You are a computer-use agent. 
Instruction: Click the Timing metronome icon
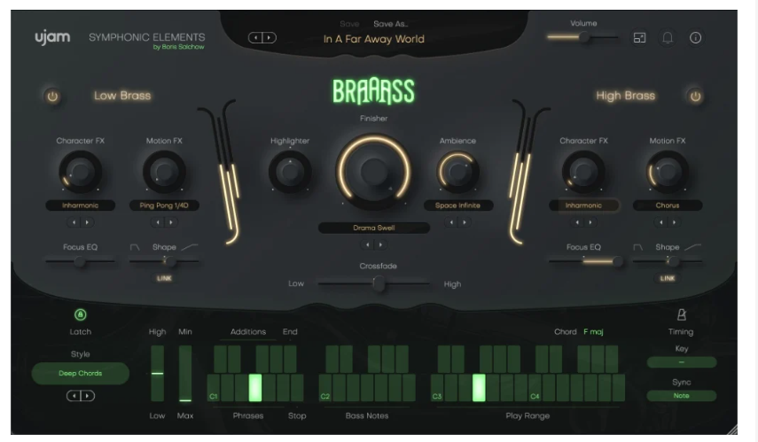tap(681, 315)
